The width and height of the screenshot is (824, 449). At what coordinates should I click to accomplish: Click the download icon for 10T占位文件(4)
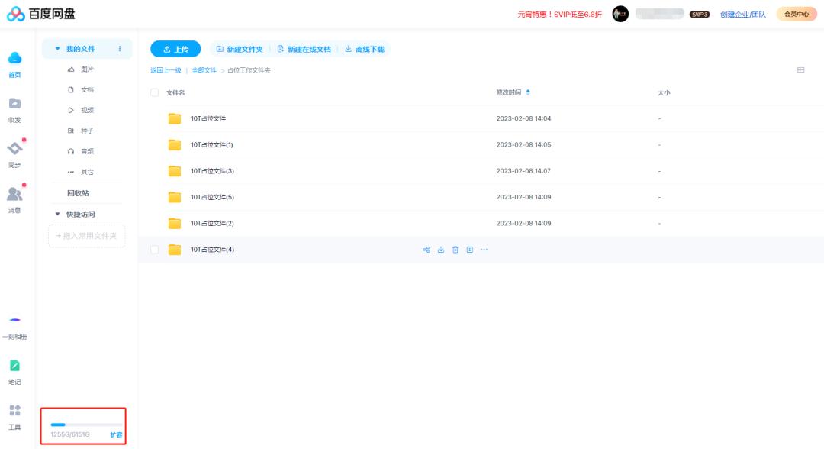440,250
